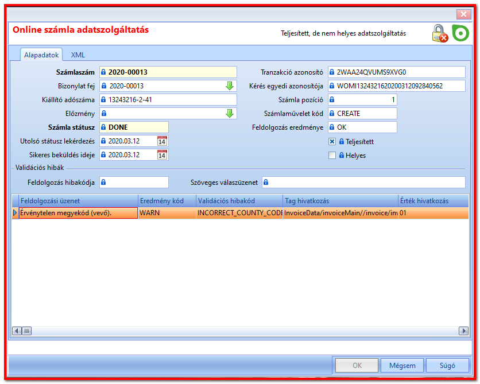The height and width of the screenshot is (384, 480).
Task: Open help with Súgó button
Action: point(447,365)
